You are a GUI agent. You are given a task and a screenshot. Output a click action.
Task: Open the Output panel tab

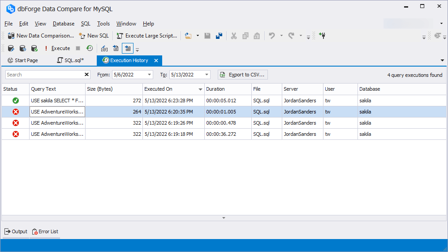[16, 231]
